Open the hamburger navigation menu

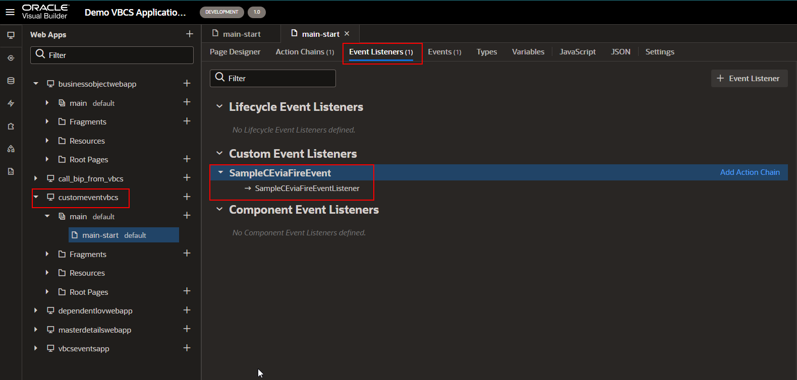[10, 12]
